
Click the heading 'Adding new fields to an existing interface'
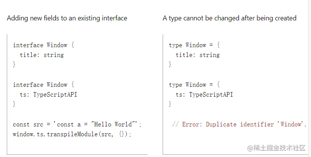(67, 18)
